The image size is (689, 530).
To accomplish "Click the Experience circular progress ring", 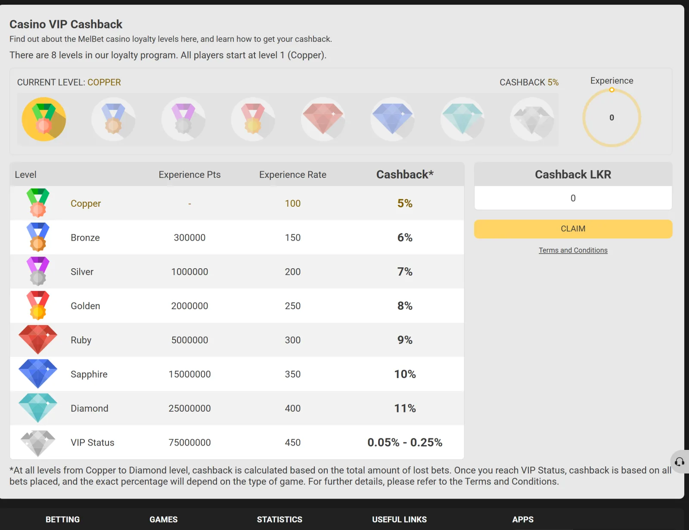I will [x=612, y=118].
